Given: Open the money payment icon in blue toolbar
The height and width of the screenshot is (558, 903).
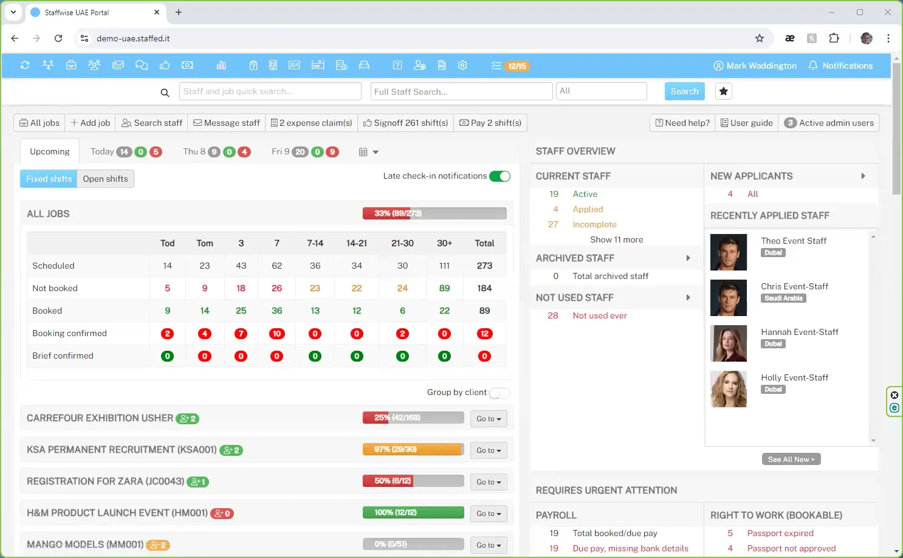Looking at the screenshot, I should coord(187,66).
